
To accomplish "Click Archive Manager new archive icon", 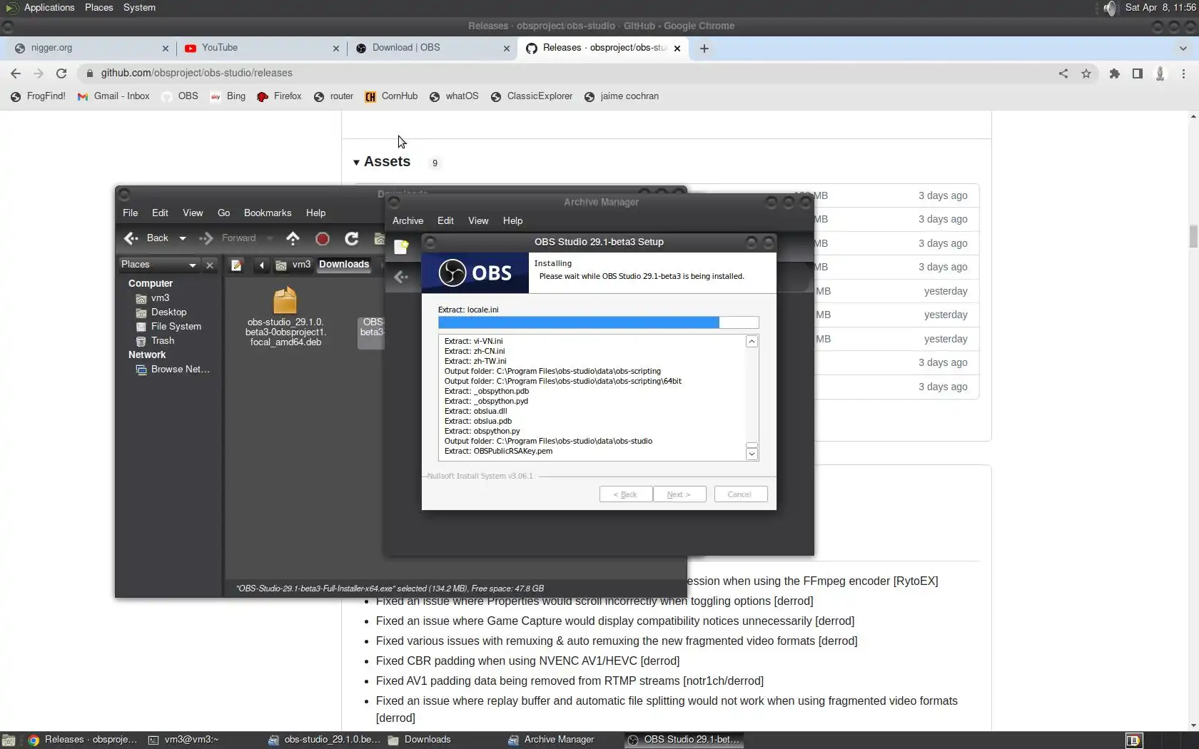I will click(401, 247).
